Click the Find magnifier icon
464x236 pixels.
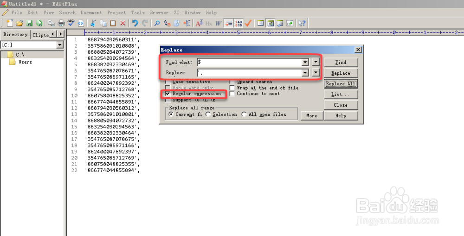pyautogui.click(x=157, y=23)
